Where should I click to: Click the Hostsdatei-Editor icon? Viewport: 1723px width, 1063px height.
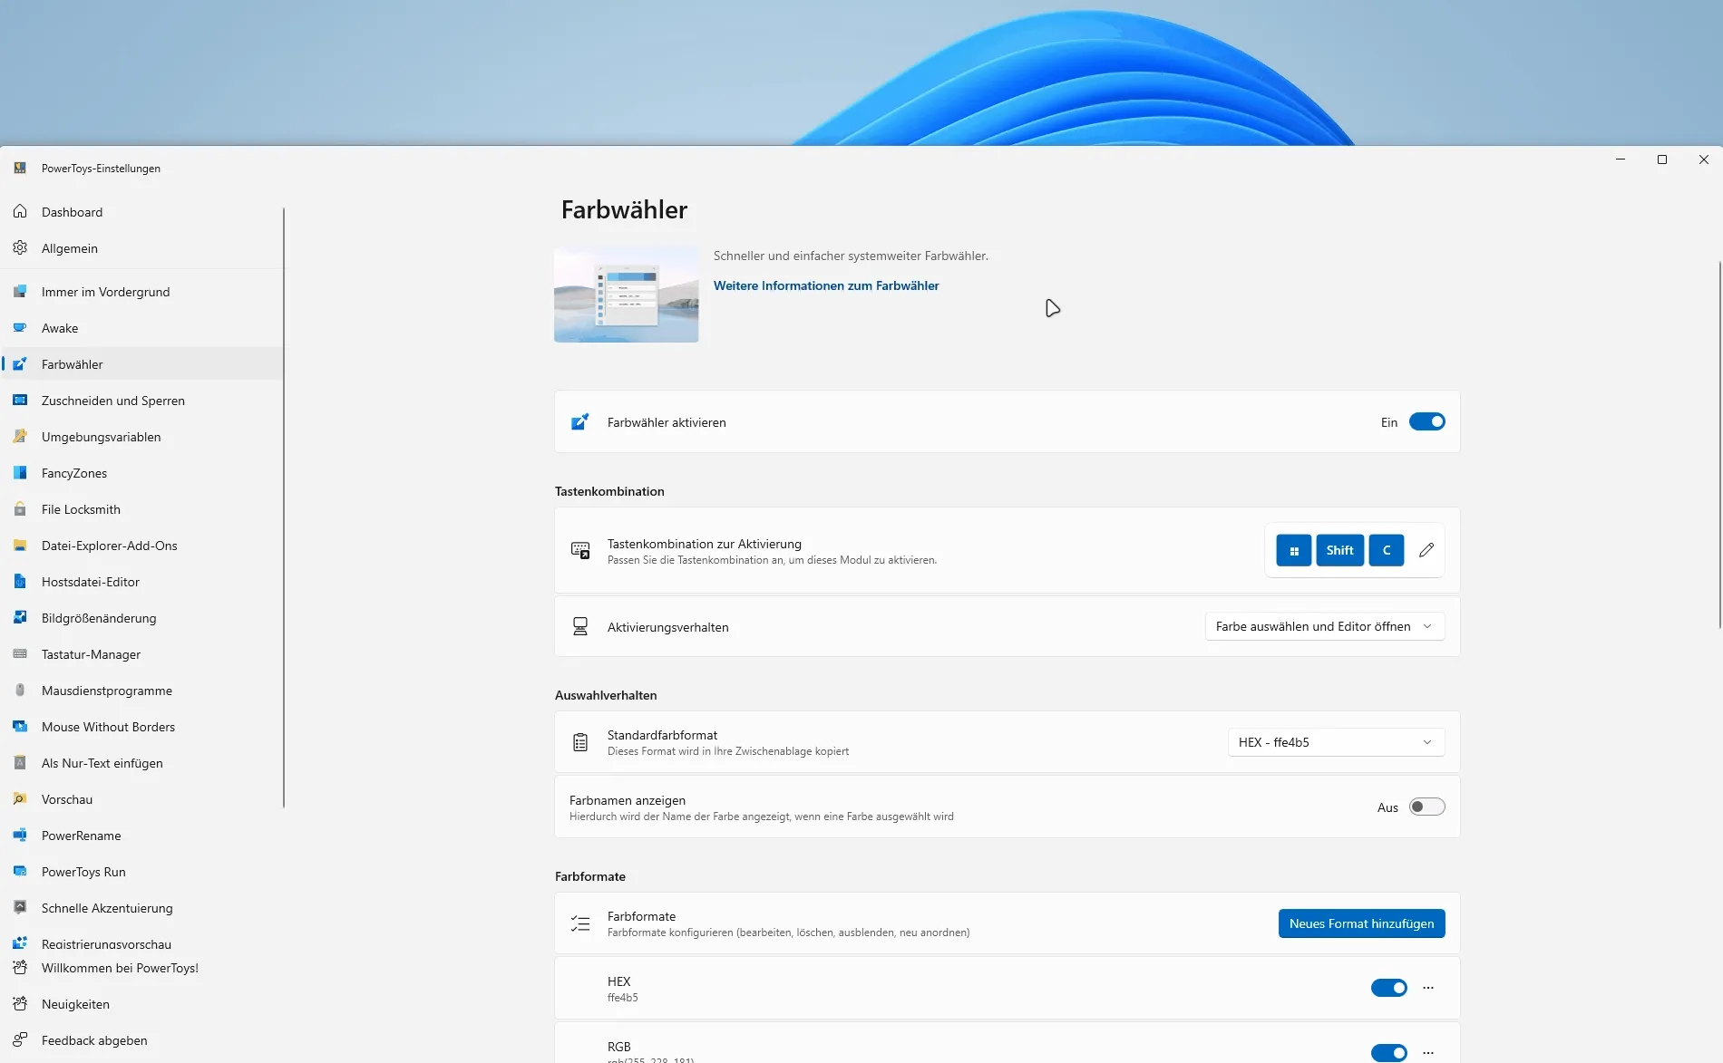(x=20, y=581)
